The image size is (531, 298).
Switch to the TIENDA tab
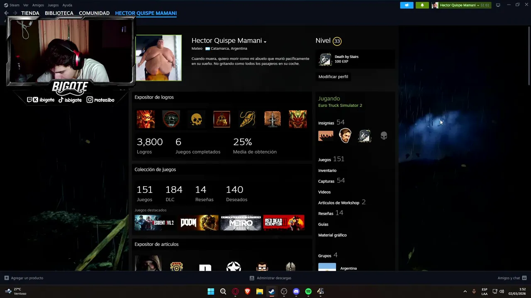pyautogui.click(x=30, y=13)
